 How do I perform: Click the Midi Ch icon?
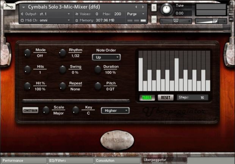pos(22,20)
